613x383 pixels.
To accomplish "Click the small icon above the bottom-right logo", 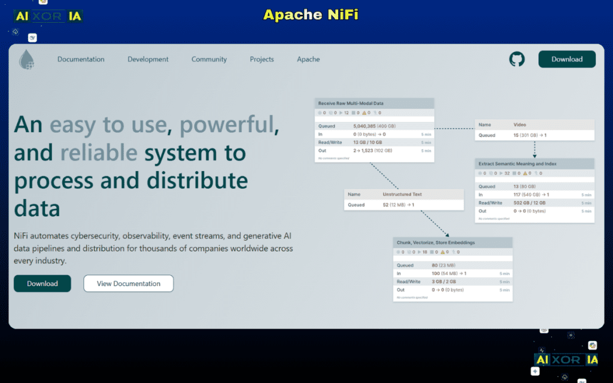I will 593,345.
